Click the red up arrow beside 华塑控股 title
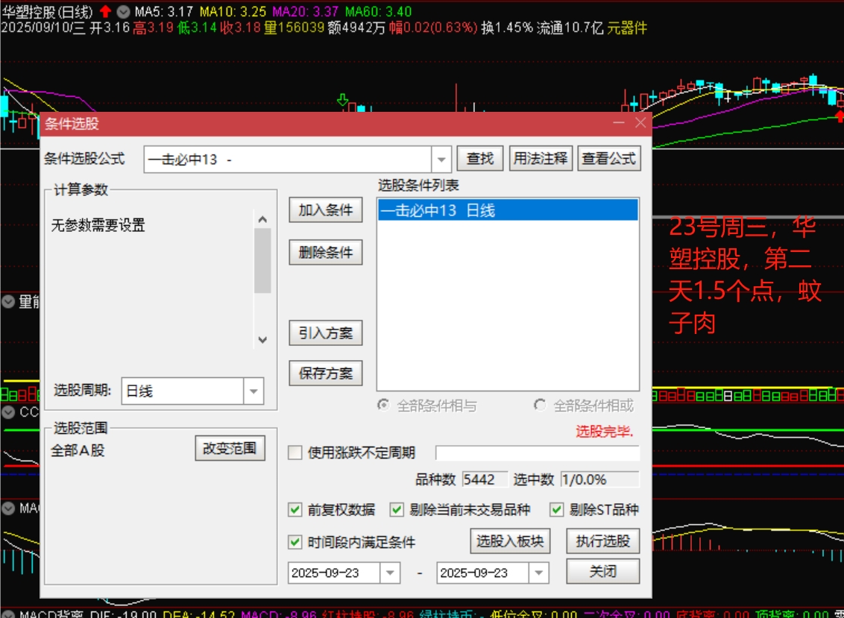Screen dimensions: 844x618 [x=106, y=10]
